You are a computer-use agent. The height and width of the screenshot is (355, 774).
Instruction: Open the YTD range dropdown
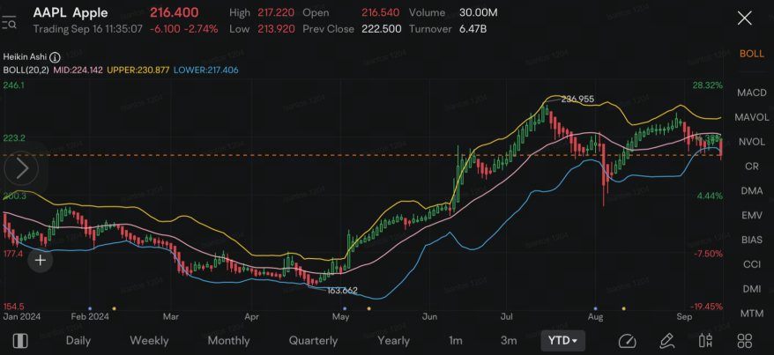click(x=562, y=340)
